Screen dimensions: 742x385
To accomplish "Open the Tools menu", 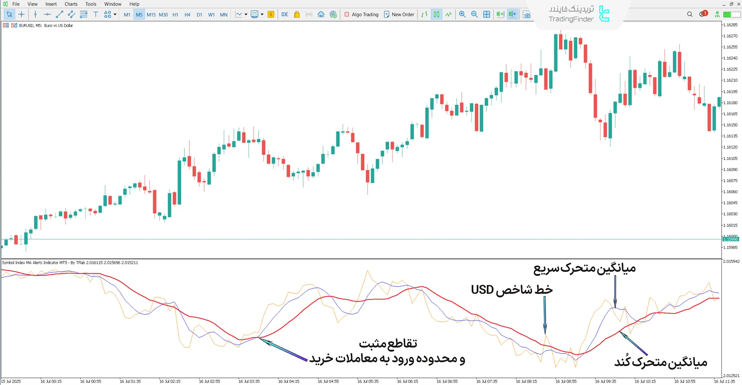I will 90,4.
